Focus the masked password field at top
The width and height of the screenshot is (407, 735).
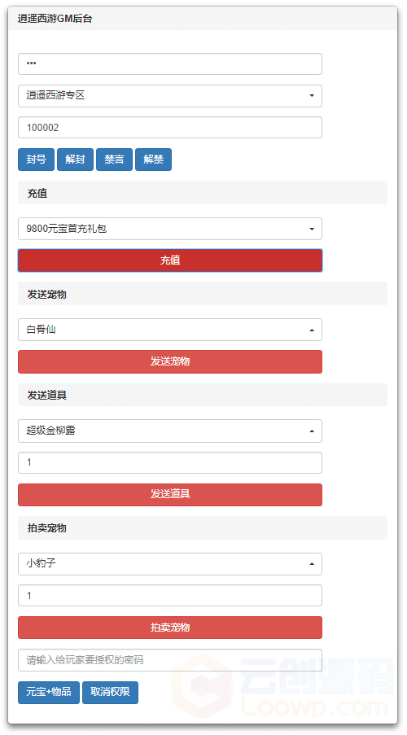click(x=170, y=63)
